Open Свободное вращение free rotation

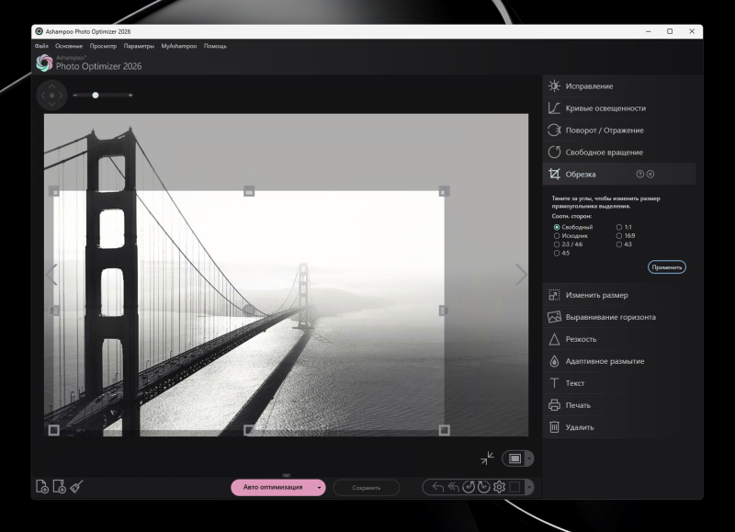[618, 153]
